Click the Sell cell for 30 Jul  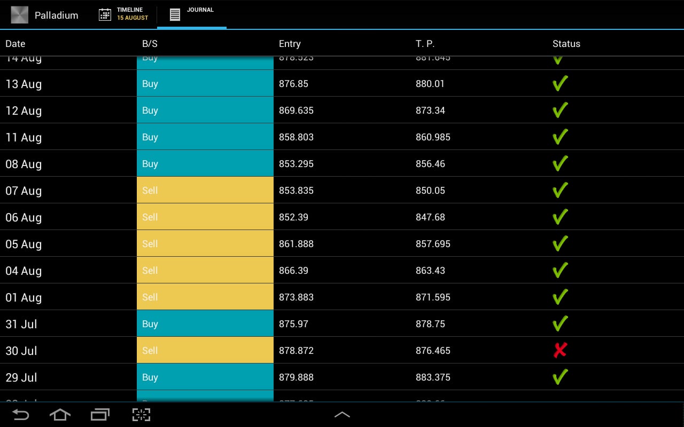pyautogui.click(x=205, y=350)
